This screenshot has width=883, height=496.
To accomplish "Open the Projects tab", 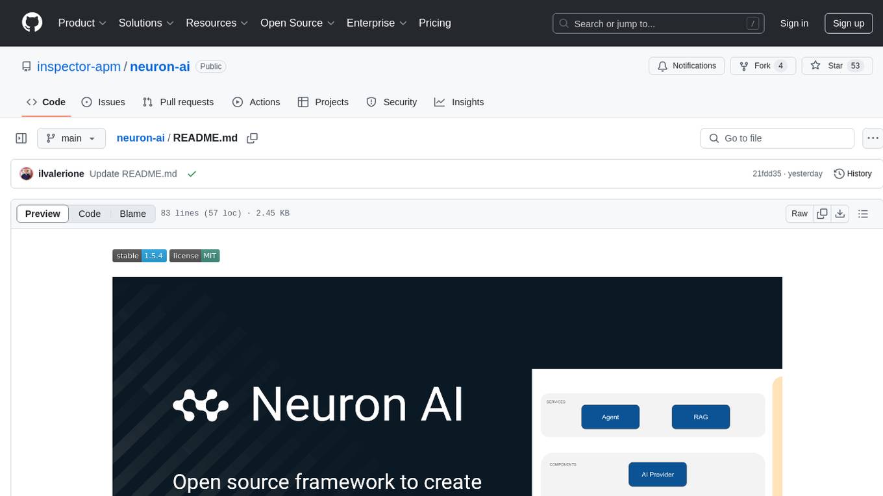I will (x=323, y=102).
